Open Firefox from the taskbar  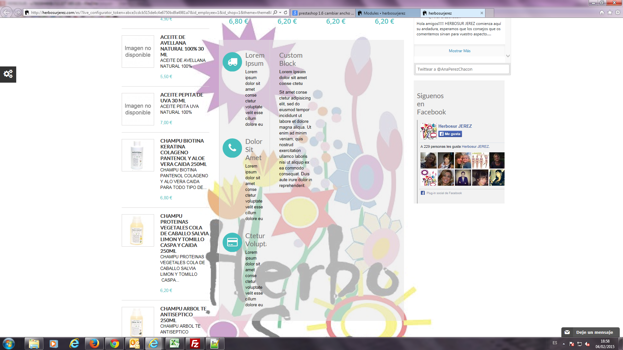94,344
